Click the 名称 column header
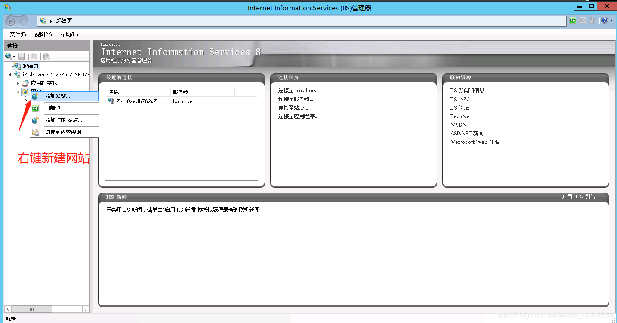 tap(138, 92)
